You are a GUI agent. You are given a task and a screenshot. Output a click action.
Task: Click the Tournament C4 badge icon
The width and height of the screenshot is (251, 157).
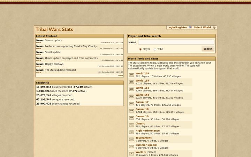[x=131, y=139]
